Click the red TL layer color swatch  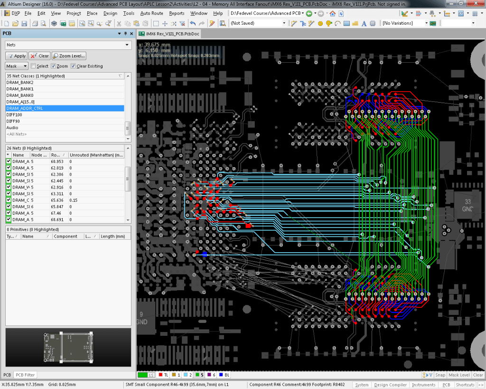[160, 375]
